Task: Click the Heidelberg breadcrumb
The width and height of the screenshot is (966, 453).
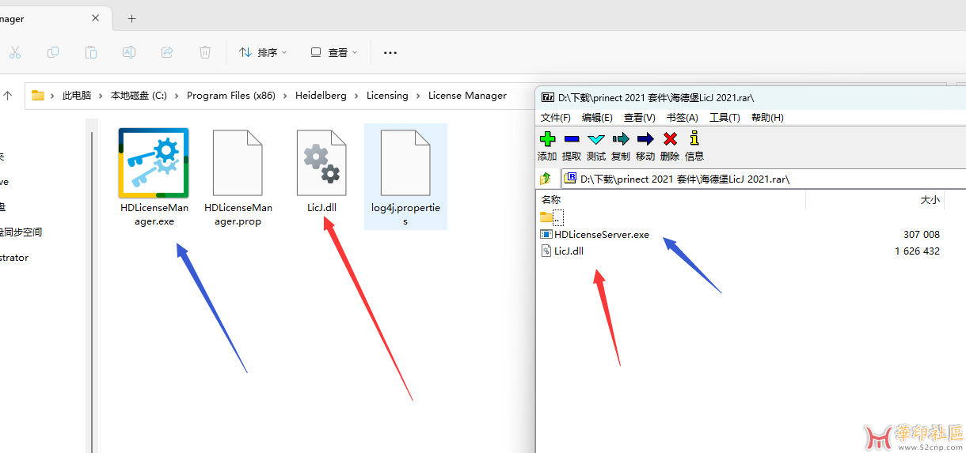Action: [321, 96]
